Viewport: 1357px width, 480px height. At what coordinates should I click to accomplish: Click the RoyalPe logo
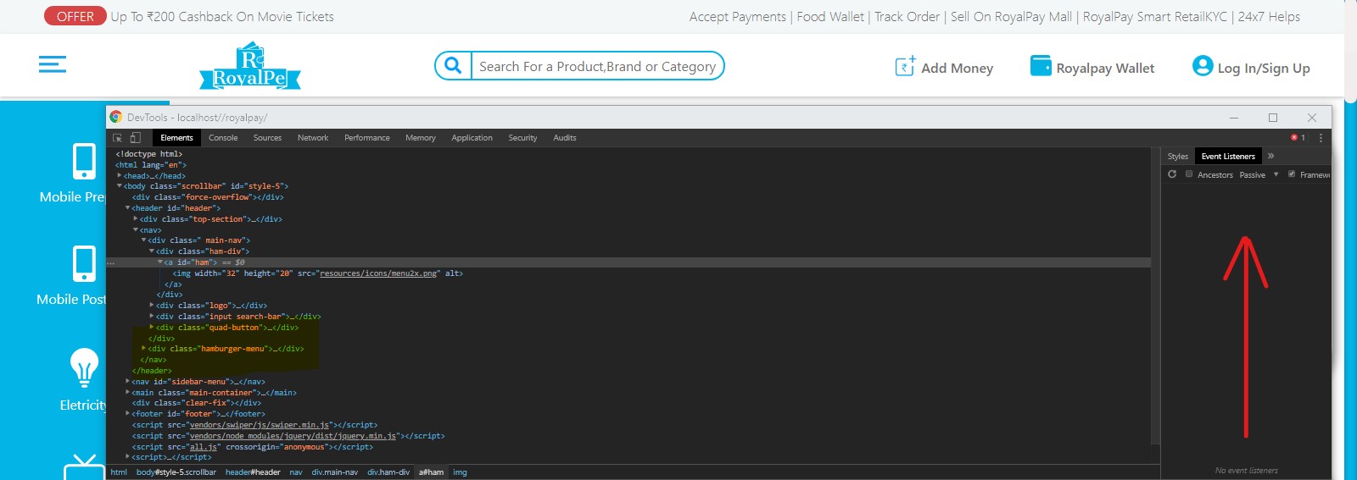click(x=250, y=66)
